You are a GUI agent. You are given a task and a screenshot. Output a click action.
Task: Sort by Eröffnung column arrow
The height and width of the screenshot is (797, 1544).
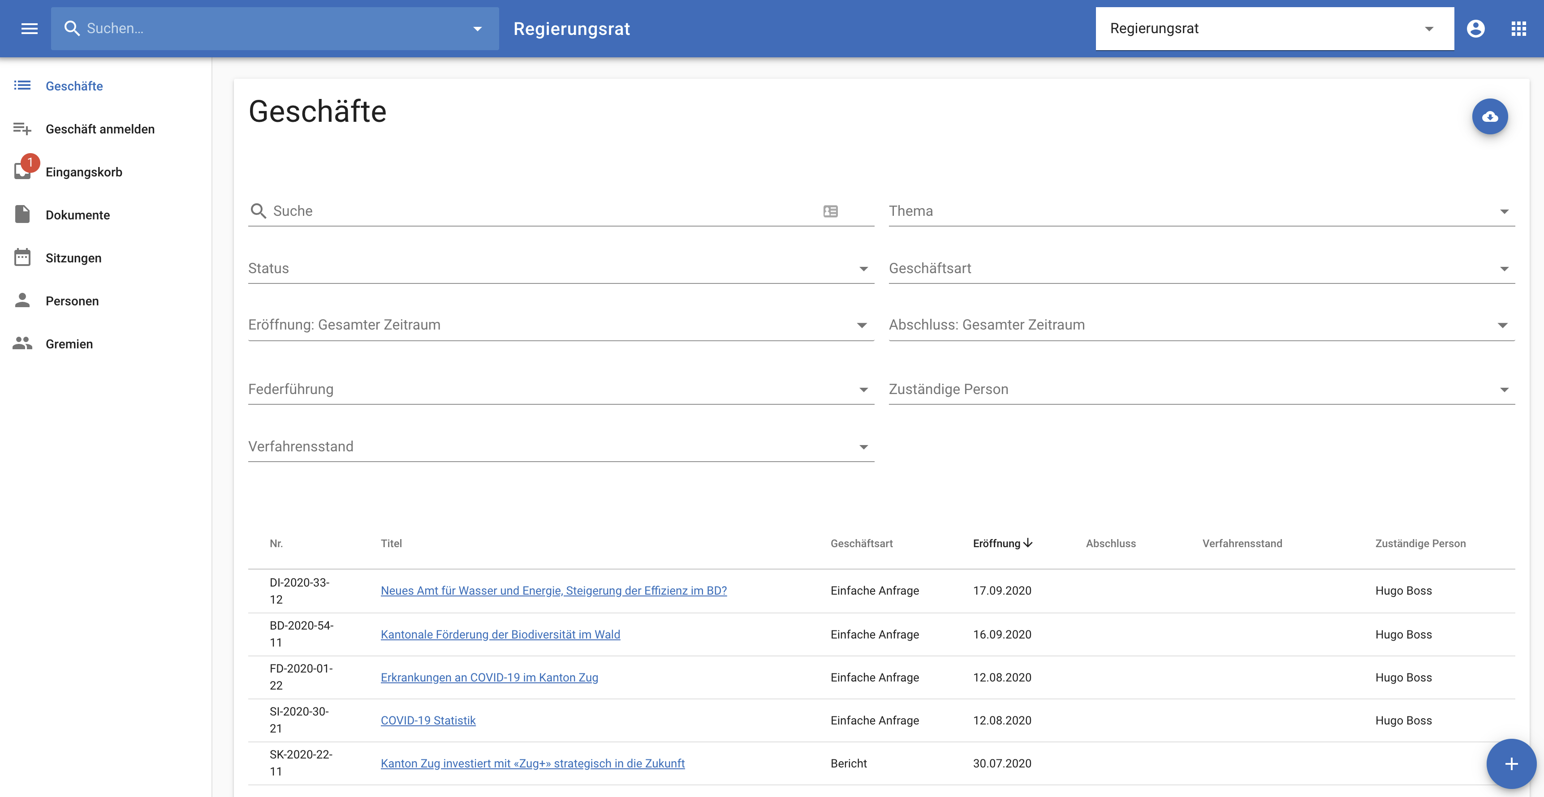[x=1028, y=543]
